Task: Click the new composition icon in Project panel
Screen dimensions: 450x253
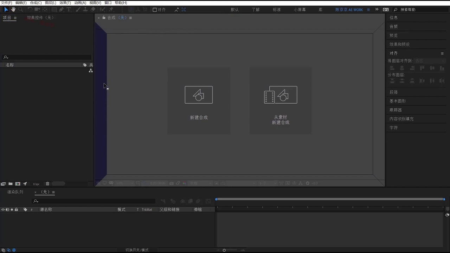Action: (x=18, y=184)
